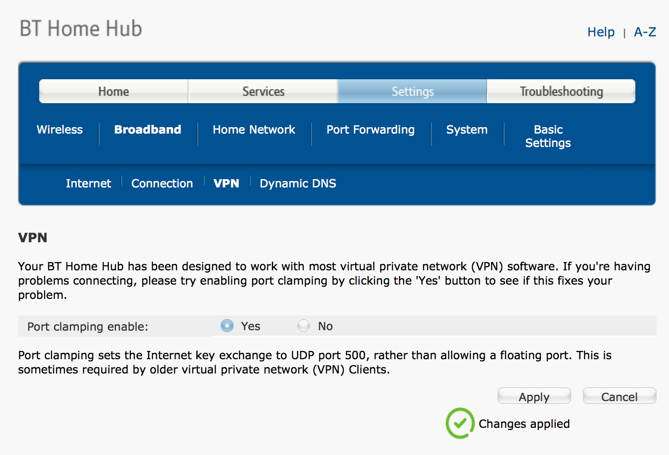The height and width of the screenshot is (455, 669).
Task: Open Wireless settings section
Action: pyautogui.click(x=60, y=129)
